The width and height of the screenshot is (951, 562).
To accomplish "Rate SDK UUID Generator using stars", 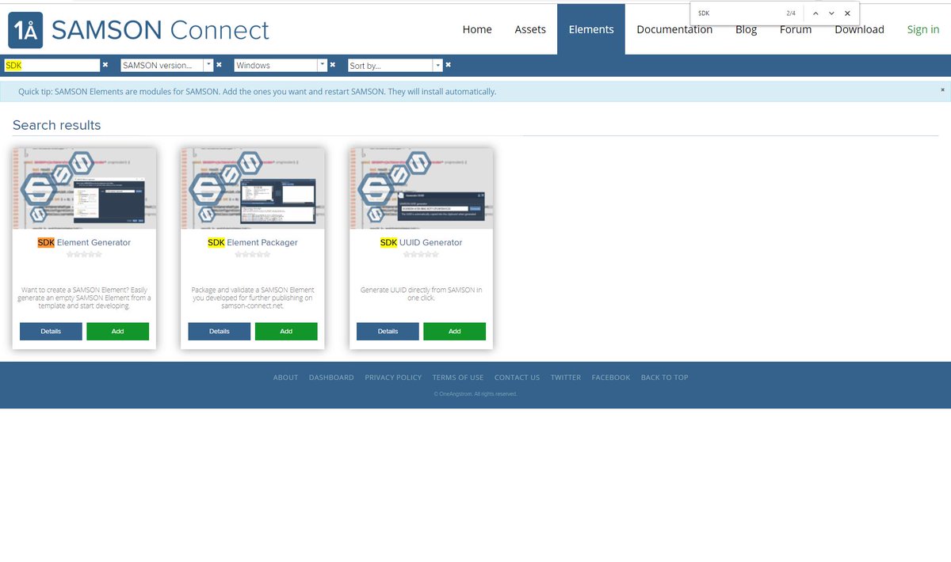I will point(421,255).
